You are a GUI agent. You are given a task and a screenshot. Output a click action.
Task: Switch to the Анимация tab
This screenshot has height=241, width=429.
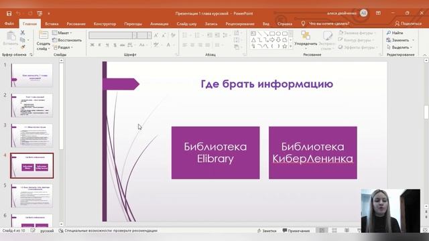pos(160,24)
